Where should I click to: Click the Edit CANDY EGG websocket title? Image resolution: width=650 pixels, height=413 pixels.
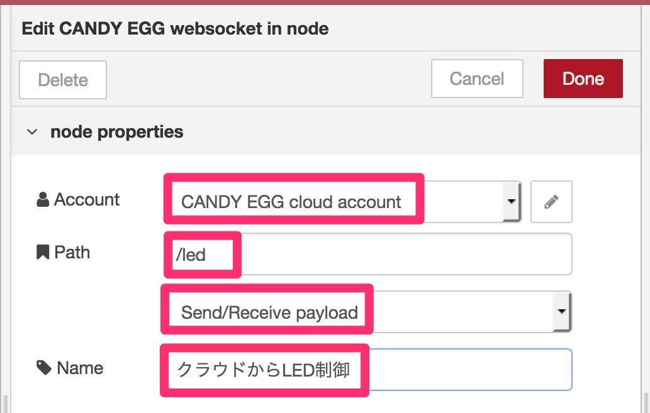175,28
